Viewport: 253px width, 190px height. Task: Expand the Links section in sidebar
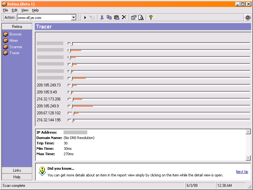17,170
